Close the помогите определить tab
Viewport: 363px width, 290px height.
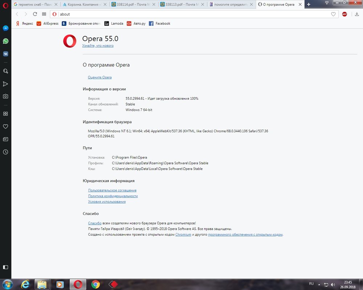(x=252, y=4)
